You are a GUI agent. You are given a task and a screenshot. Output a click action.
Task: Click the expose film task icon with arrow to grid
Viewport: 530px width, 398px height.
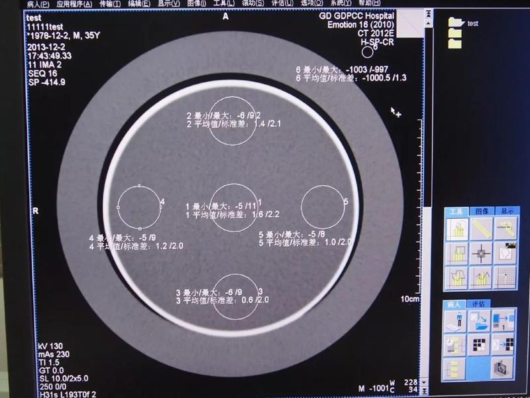click(503, 345)
